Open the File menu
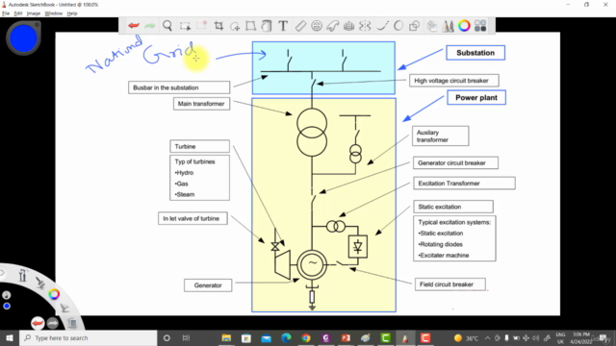The width and height of the screenshot is (616, 346). click(x=6, y=13)
